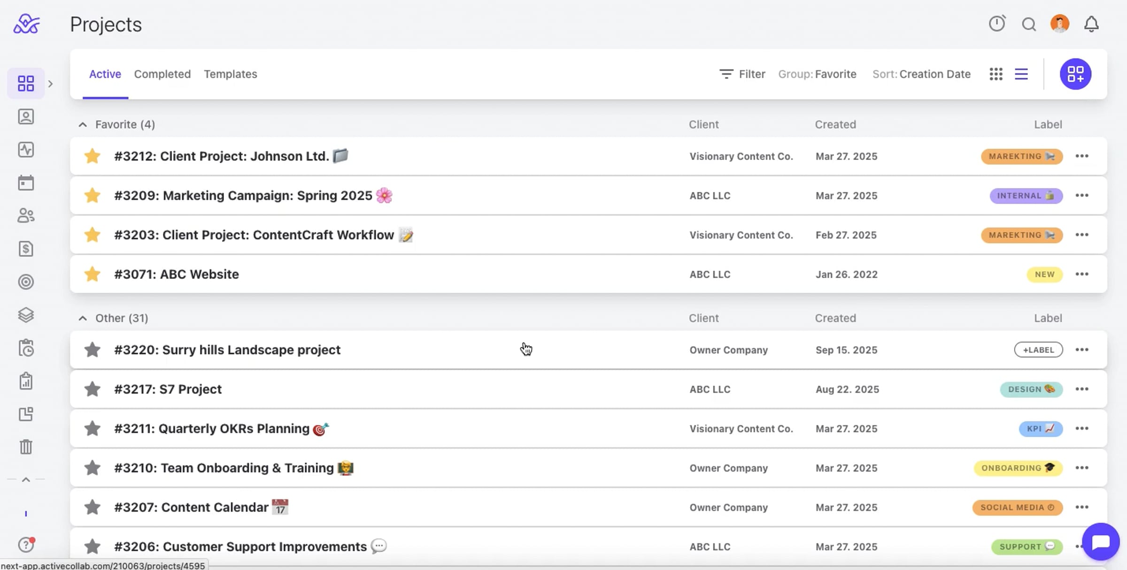Open the user avatar profile menu
Screen dimensions: 1127x570
point(1060,23)
